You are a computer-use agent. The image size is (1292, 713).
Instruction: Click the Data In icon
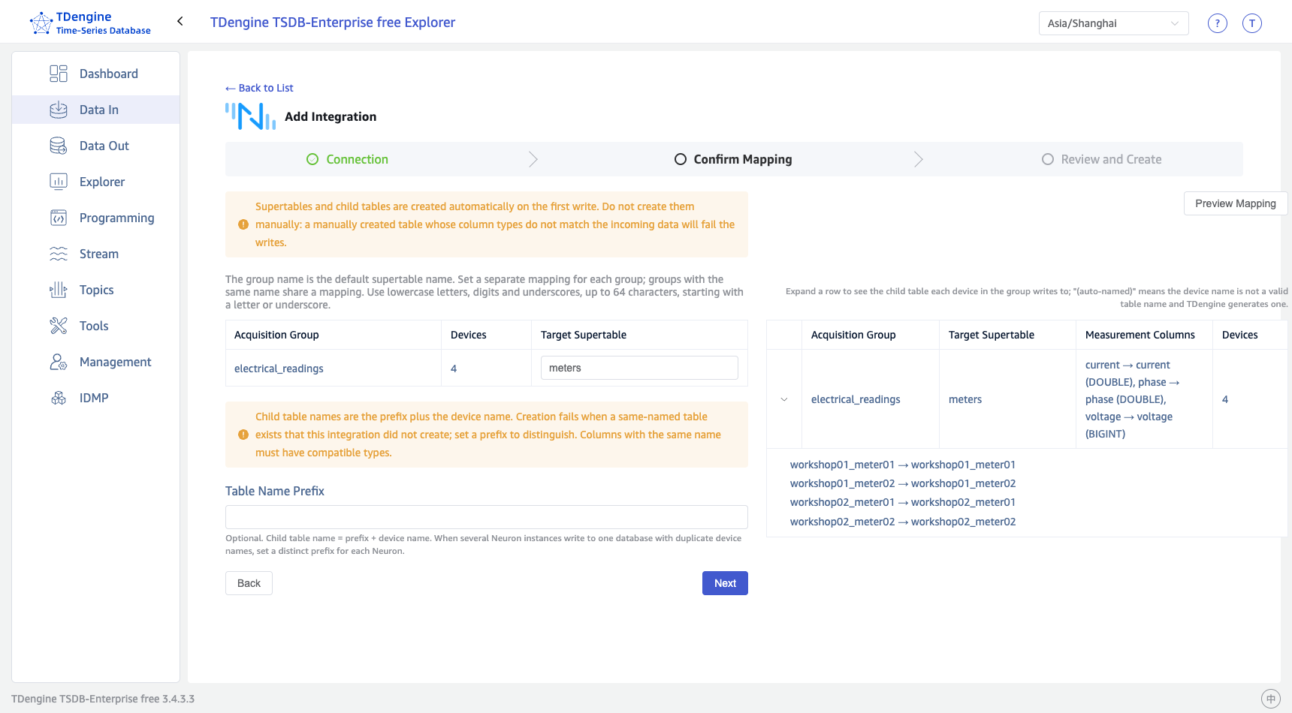59,110
